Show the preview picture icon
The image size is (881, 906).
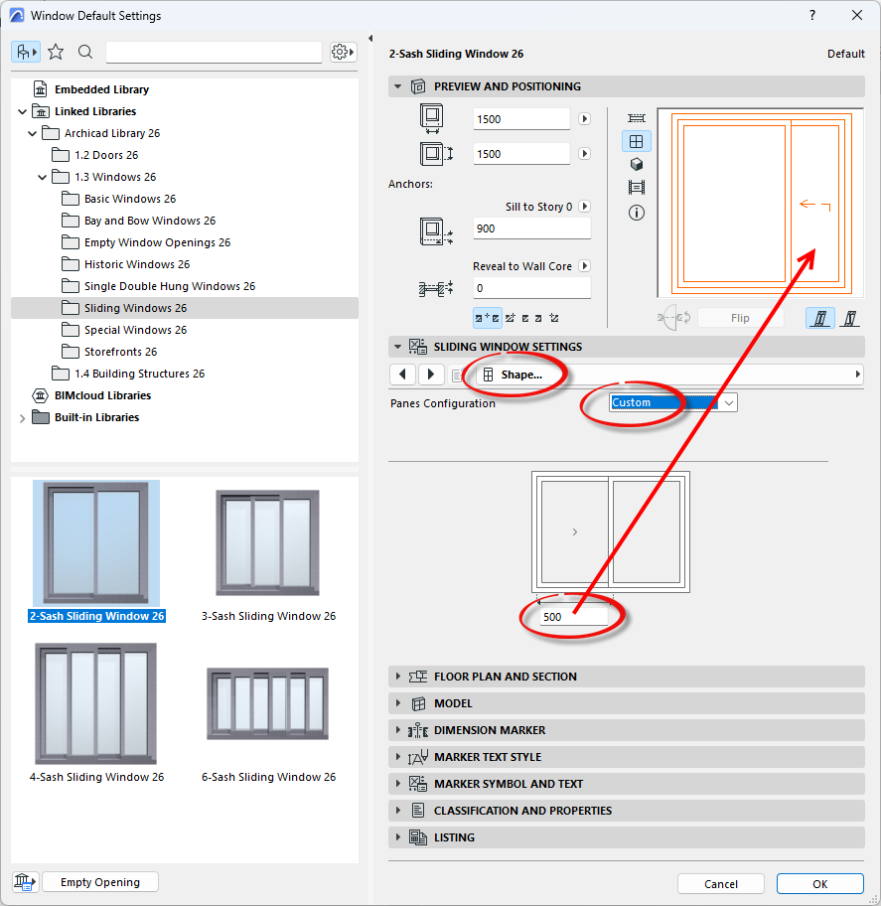636,187
